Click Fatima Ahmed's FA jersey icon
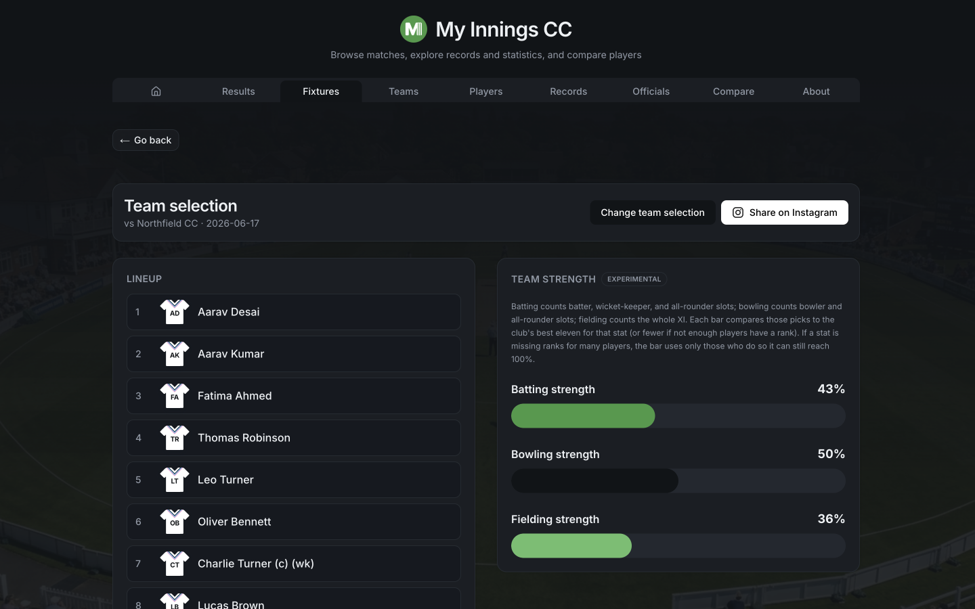 pyautogui.click(x=175, y=396)
